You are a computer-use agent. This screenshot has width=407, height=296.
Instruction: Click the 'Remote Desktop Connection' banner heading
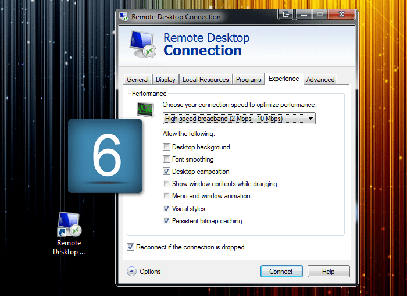pyautogui.click(x=206, y=44)
